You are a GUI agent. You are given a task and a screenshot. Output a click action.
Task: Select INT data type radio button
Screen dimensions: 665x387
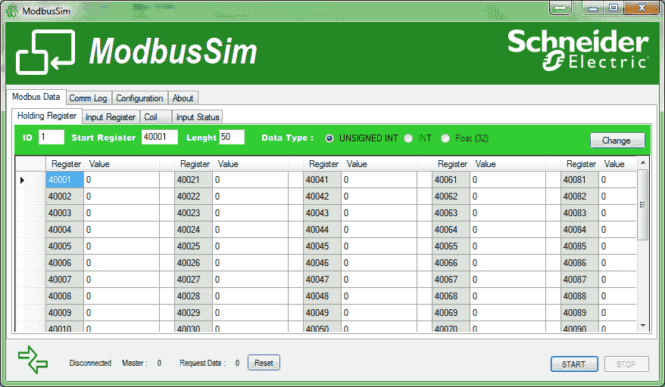coord(408,138)
